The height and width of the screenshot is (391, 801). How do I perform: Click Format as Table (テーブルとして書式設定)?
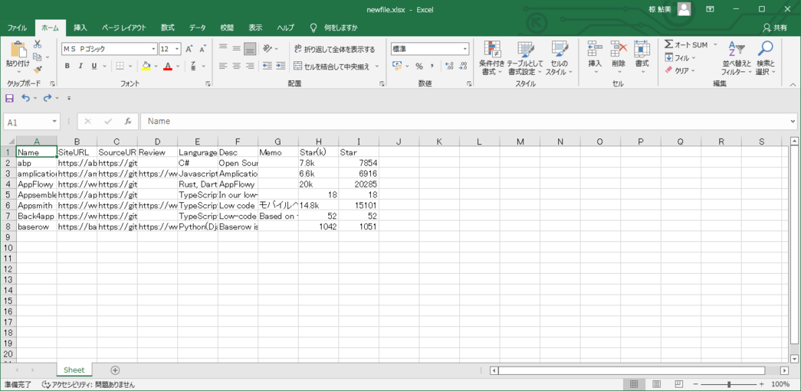524,57
